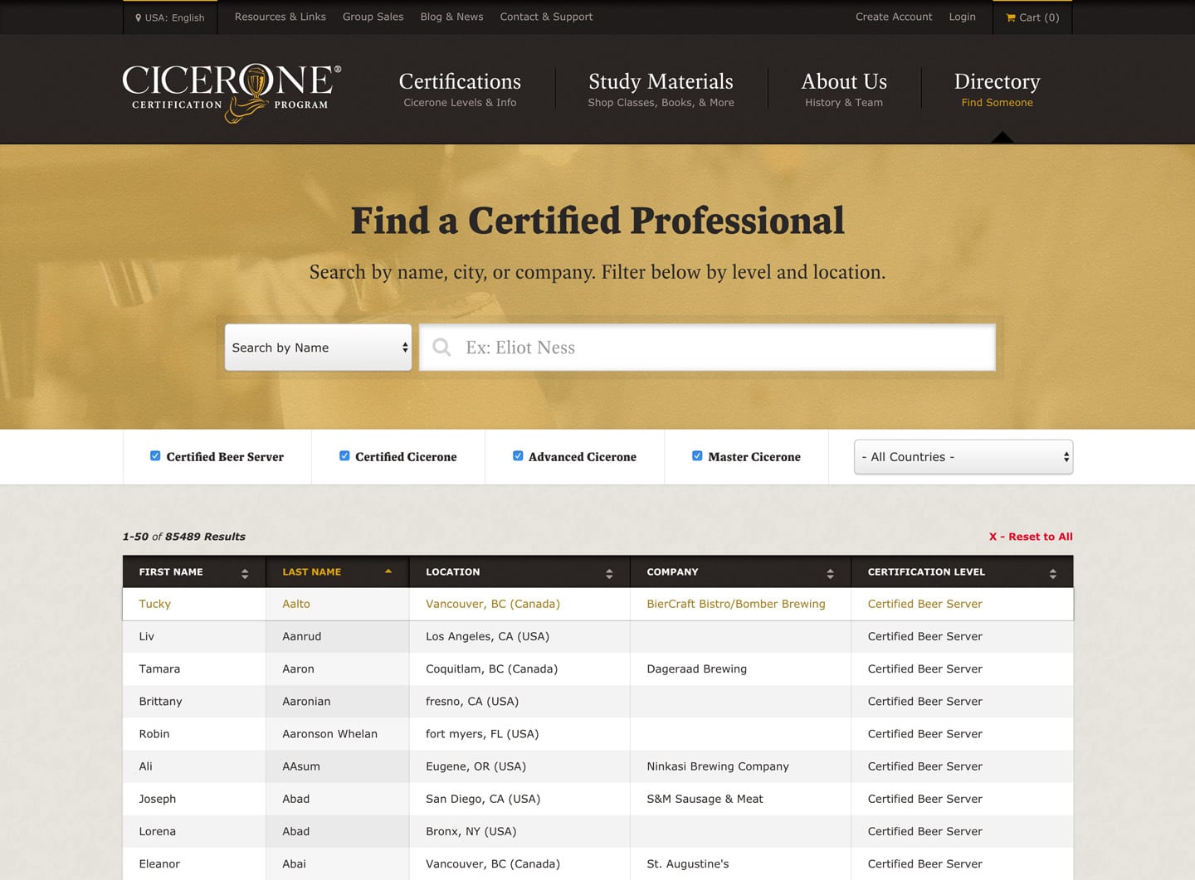The image size is (1195, 880).
Task: Click the Last Name ascending sort arrow
Action: (x=388, y=571)
